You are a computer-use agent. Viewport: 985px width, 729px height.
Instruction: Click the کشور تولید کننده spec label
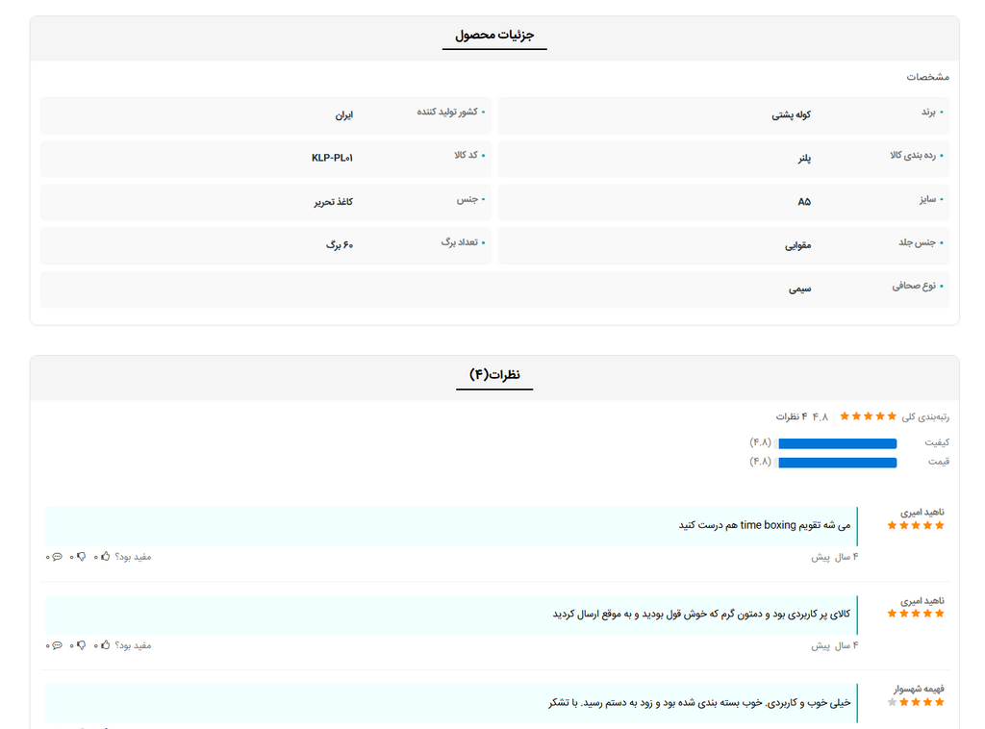(x=447, y=112)
